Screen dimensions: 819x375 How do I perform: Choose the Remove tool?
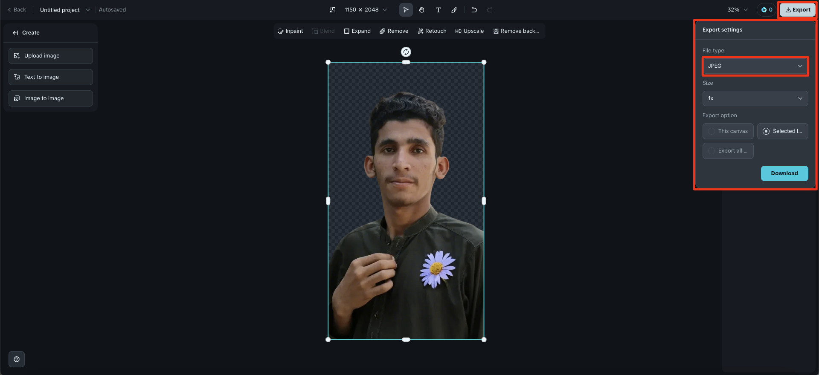pos(394,31)
